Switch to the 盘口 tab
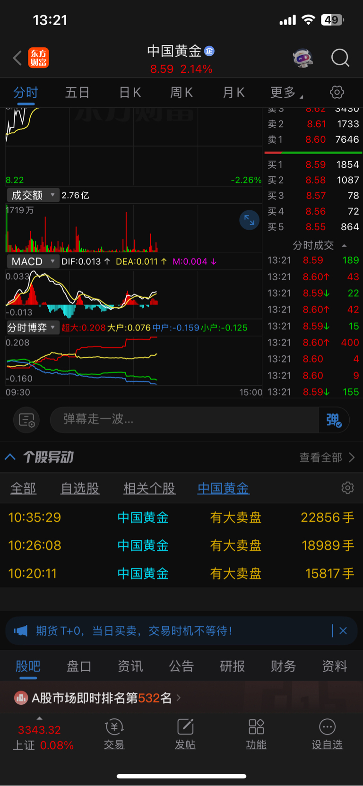Viewport: 363px width, 786px height. point(79,666)
